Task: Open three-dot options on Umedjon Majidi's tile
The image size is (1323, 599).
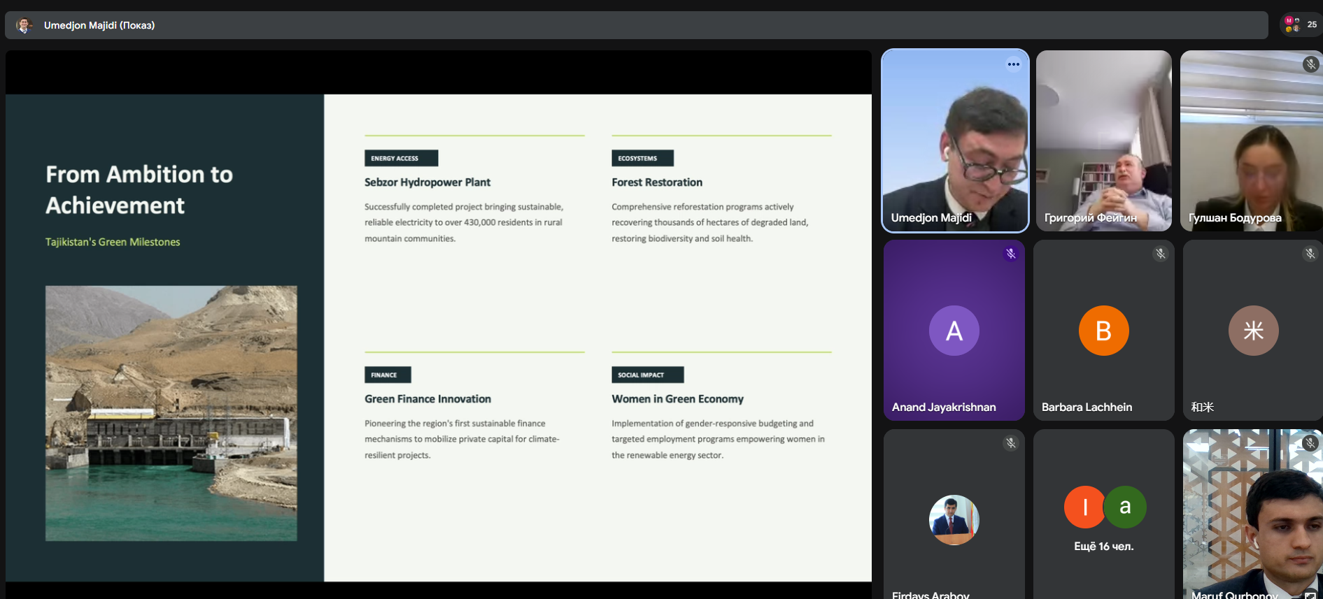Action: coord(1013,64)
